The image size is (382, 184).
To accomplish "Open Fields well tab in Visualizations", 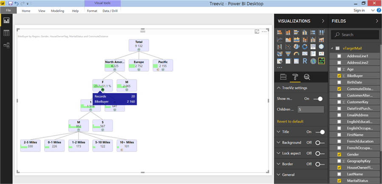I will (283, 77).
